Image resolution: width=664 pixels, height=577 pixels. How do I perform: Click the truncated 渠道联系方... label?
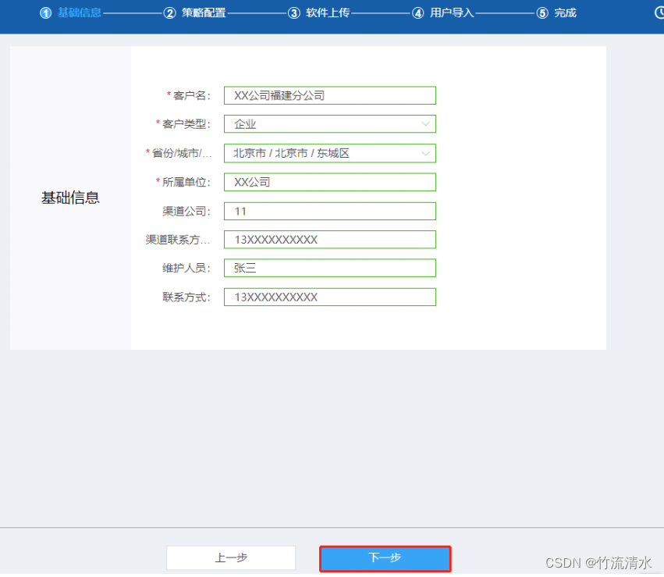[x=177, y=240]
